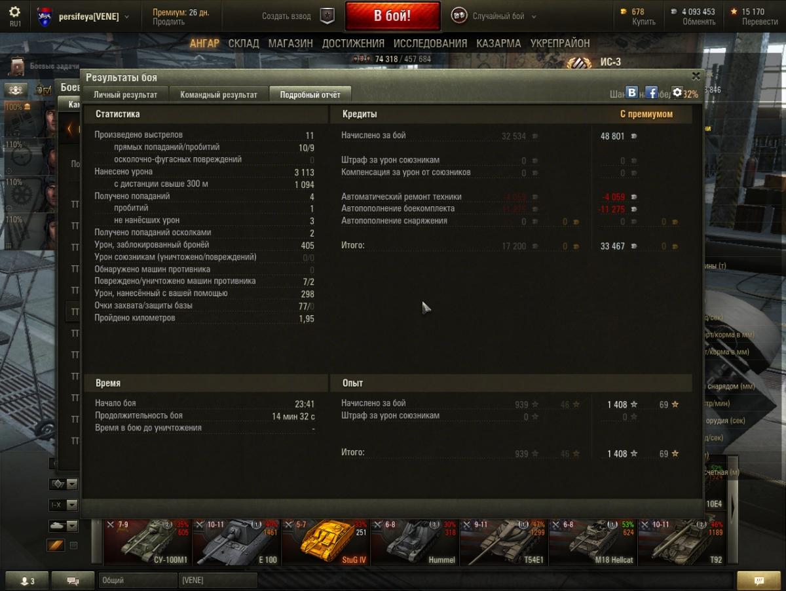Click Перевести to convert experience
786x591 pixels.
coord(760,22)
